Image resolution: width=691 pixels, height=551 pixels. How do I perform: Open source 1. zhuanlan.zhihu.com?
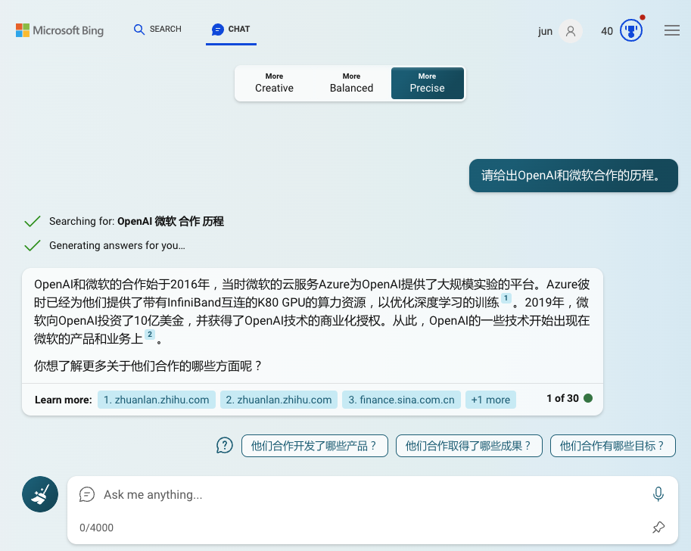[x=157, y=400]
